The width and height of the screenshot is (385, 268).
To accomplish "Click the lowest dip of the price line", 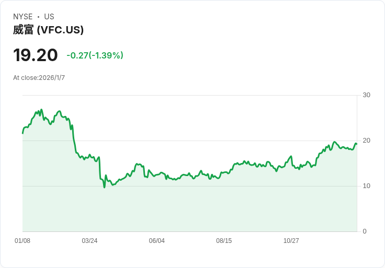I will [x=104, y=187].
